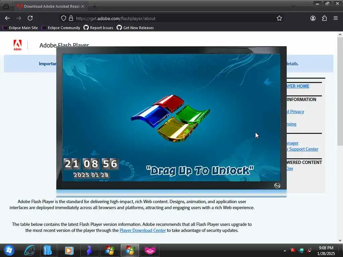Open the tab overview button in Firefox

tap(6, 6)
